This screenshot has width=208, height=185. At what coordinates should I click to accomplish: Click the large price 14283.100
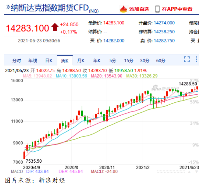coord(27,28)
